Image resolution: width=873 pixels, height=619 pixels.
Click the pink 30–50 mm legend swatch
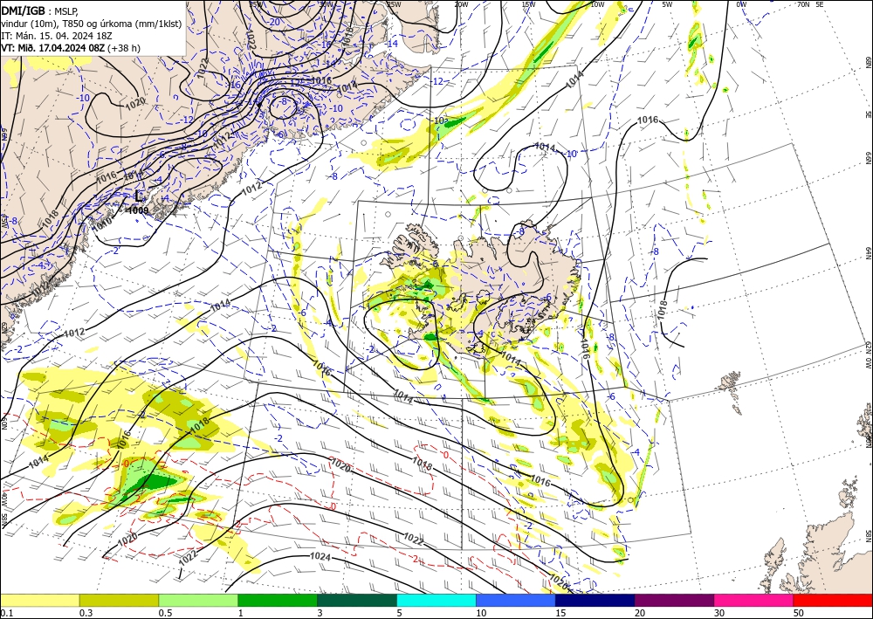pos(754,600)
